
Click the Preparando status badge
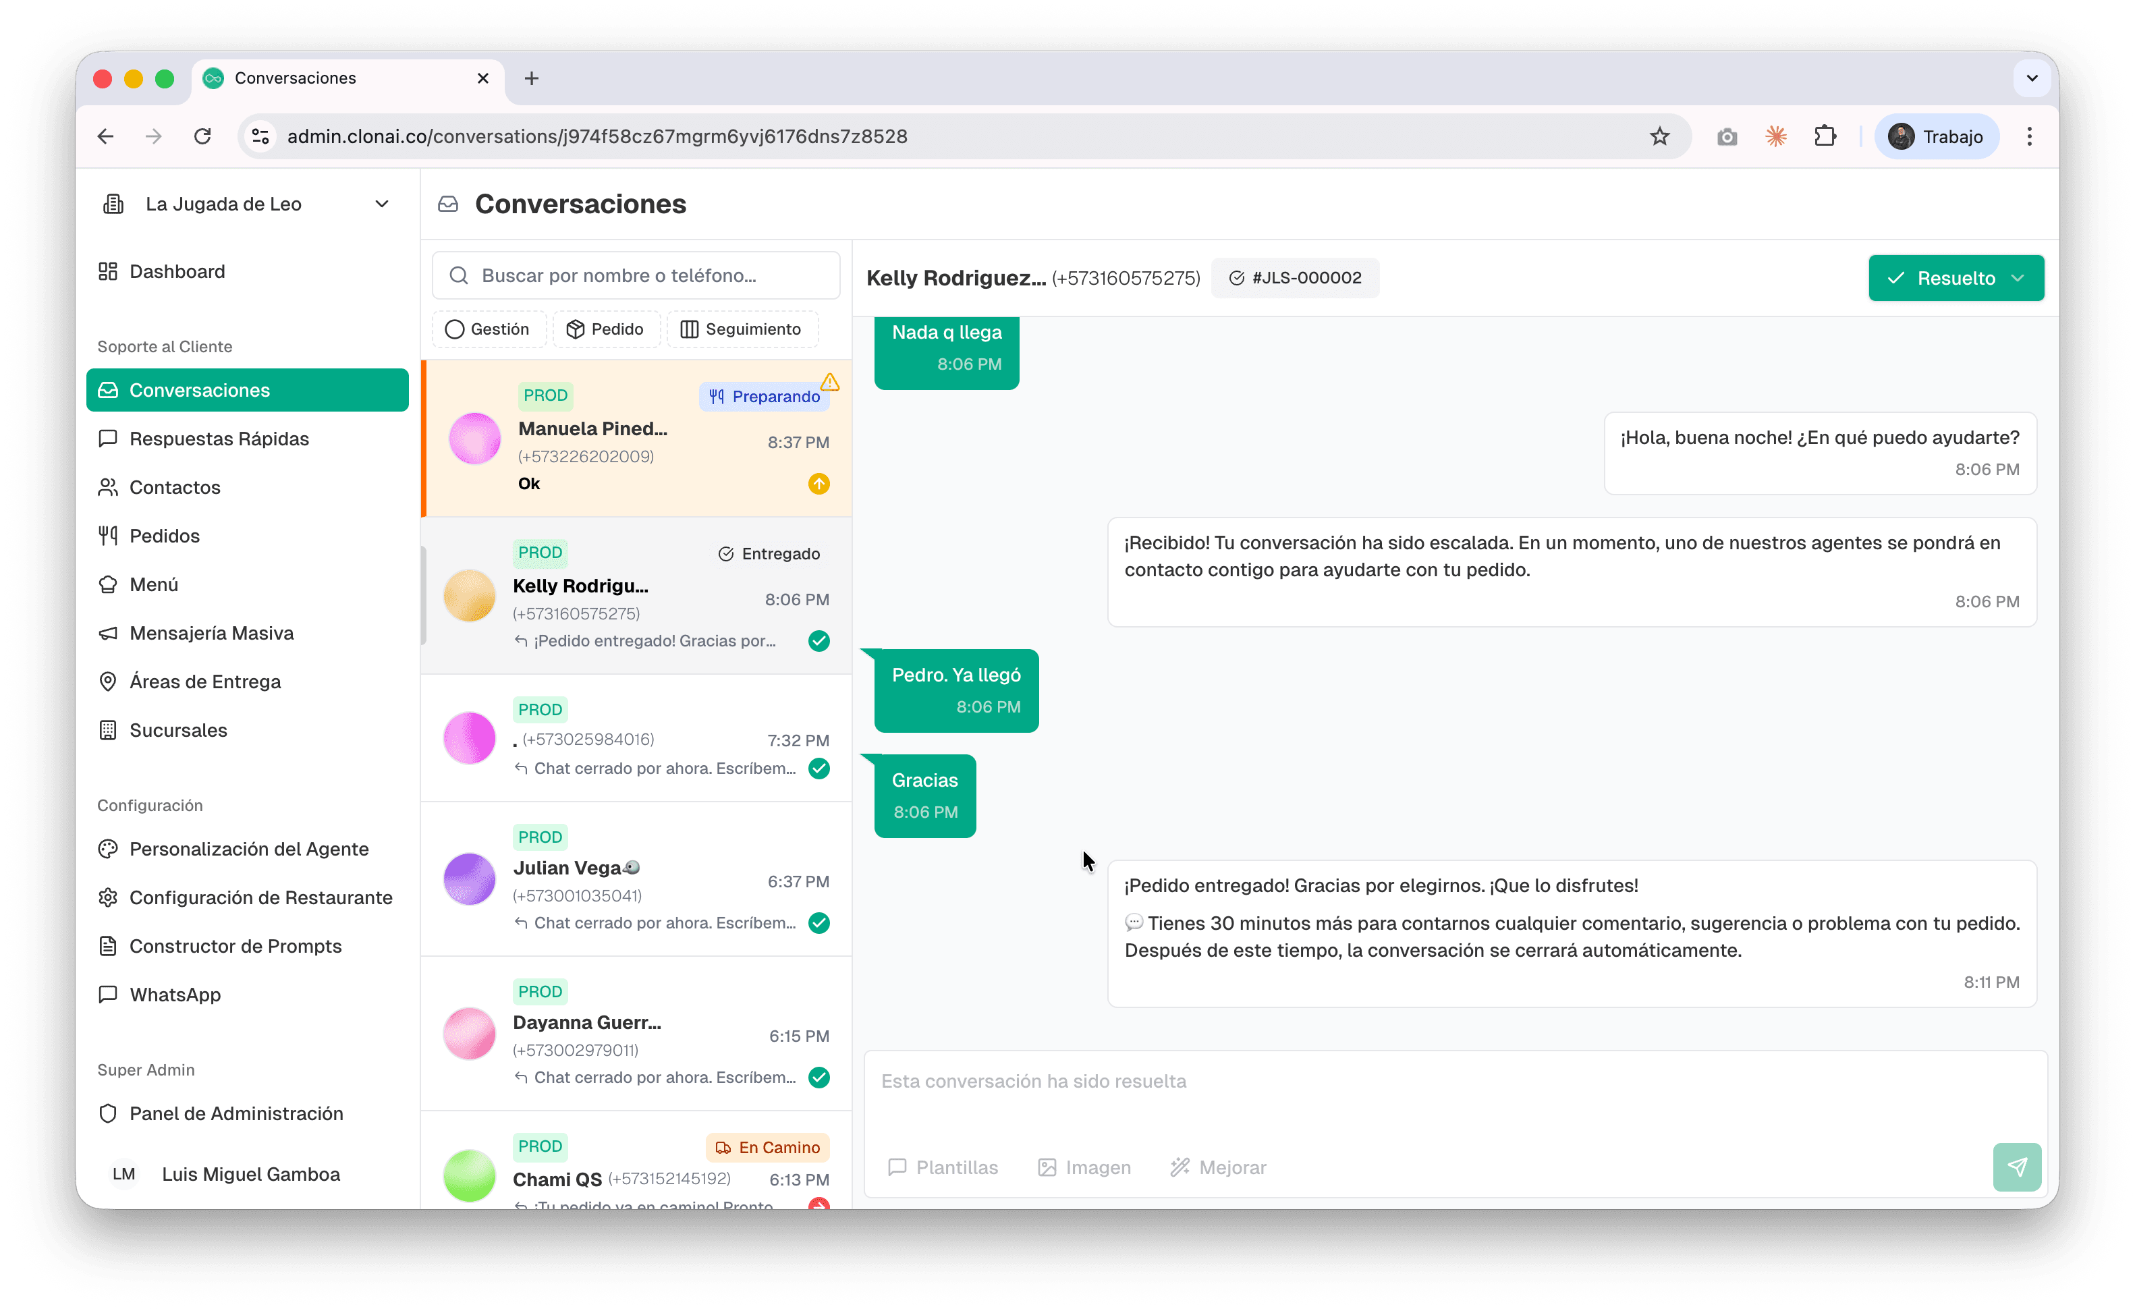point(763,396)
